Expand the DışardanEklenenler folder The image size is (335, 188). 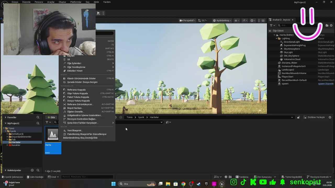[x=7, y=137]
